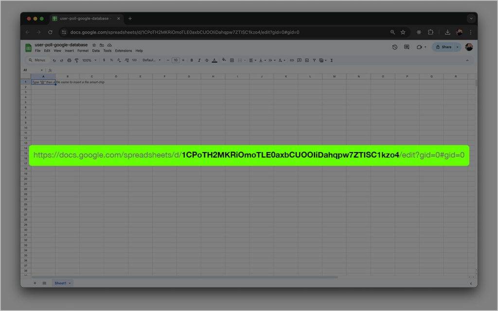Select the Sheet1 tab
This screenshot has width=498, height=311.
point(62,283)
